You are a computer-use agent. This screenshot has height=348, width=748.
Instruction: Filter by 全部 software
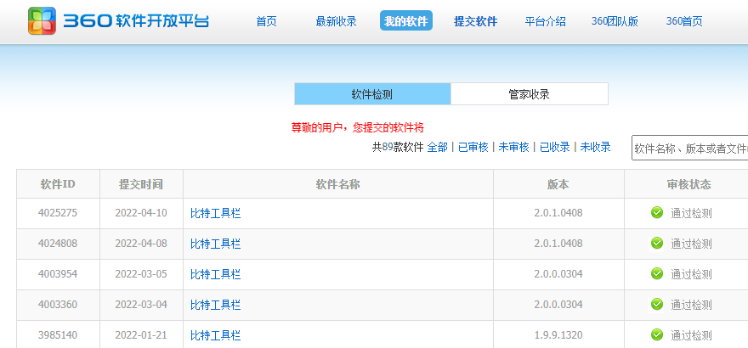[x=437, y=147]
